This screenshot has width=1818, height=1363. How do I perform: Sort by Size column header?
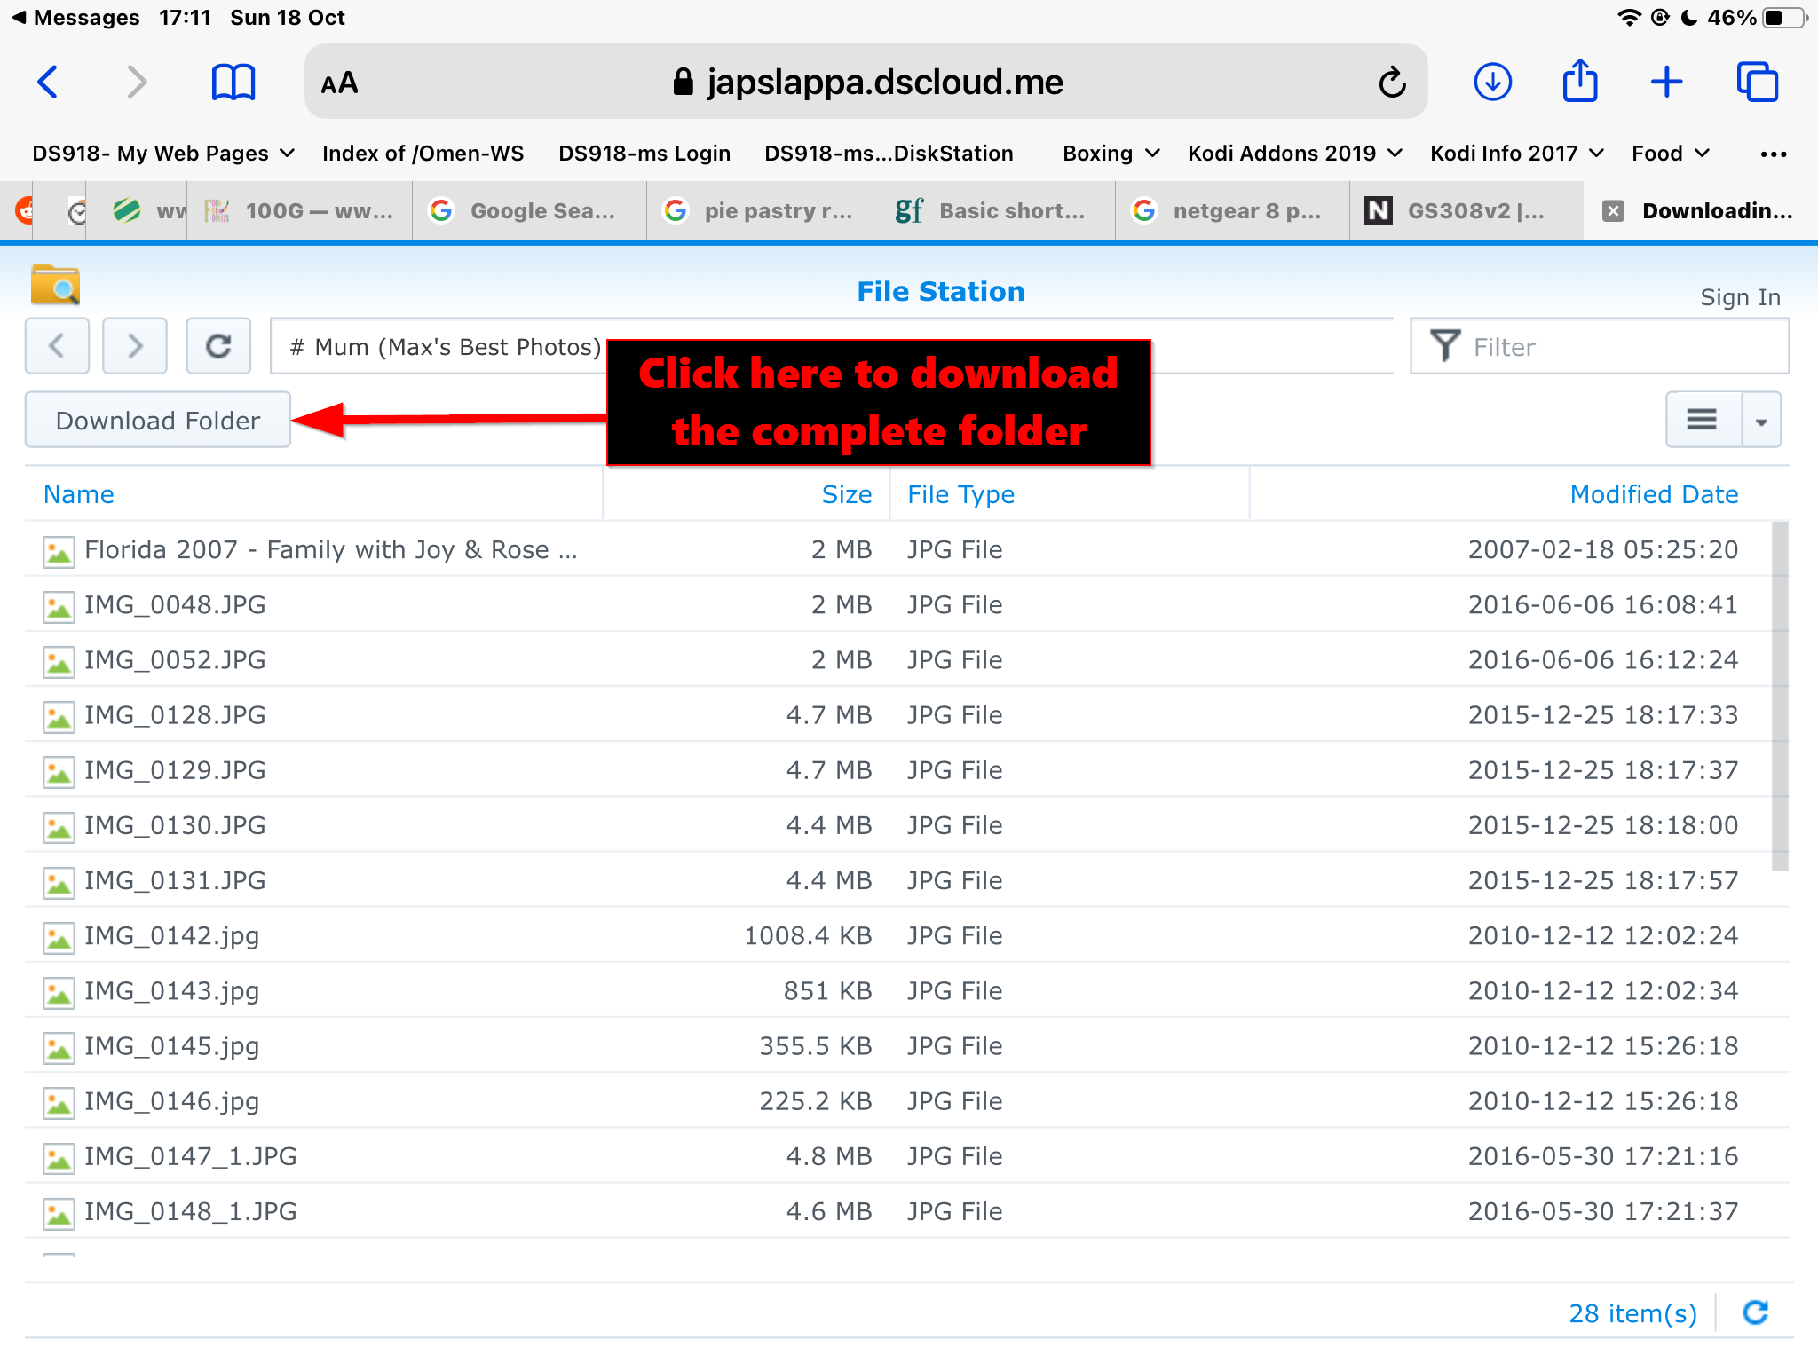(847, 494)
